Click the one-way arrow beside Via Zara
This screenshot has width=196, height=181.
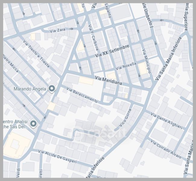pos(71,29)
